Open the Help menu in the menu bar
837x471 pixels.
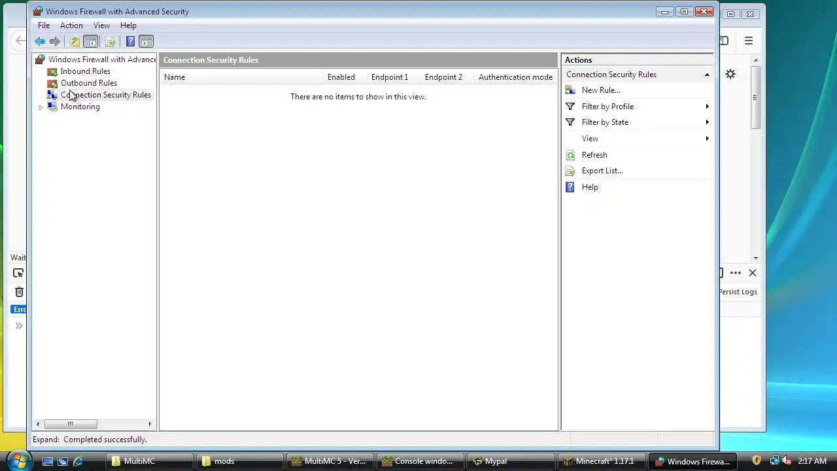pyautogui.click(x=128, y=26)
